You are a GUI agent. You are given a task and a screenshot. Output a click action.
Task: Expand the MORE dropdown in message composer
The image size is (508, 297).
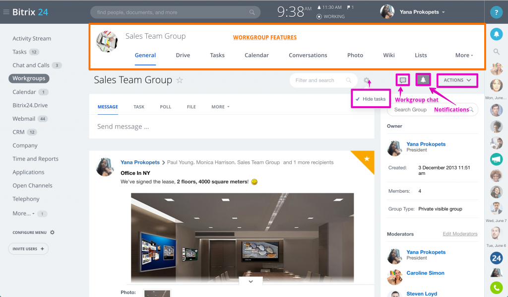coord(220,107)
